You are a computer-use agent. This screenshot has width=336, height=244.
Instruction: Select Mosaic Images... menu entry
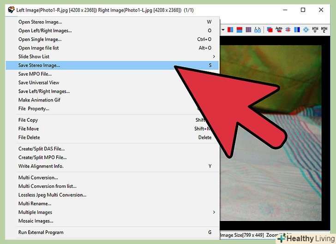112,221
